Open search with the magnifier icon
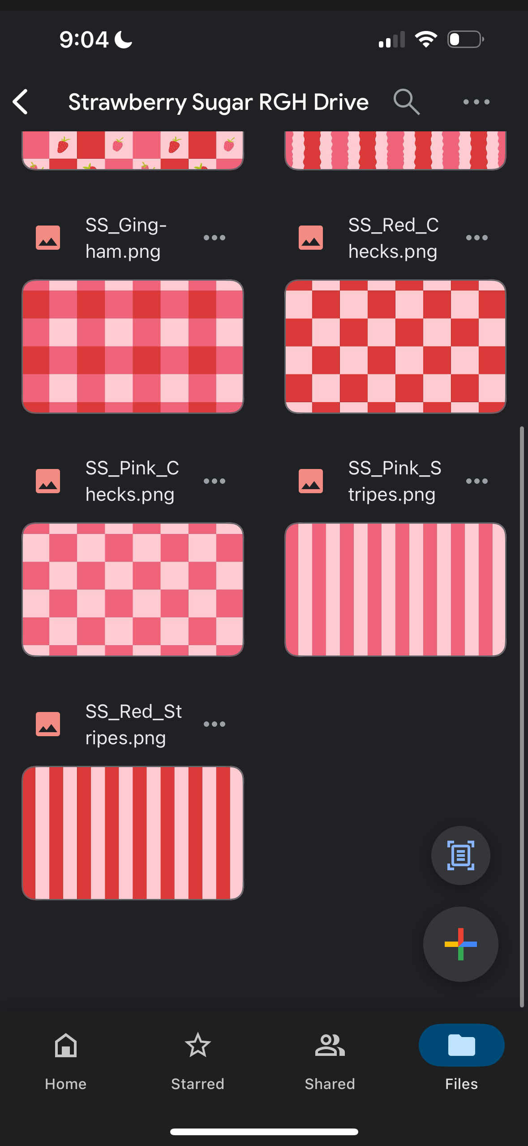 [406, 102]
